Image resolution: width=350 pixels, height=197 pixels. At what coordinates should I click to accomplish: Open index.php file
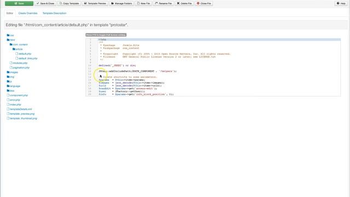(14, 105)
